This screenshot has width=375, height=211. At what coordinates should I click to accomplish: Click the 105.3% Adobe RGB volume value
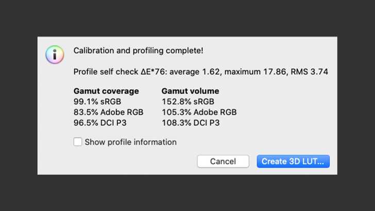[199, 112]
